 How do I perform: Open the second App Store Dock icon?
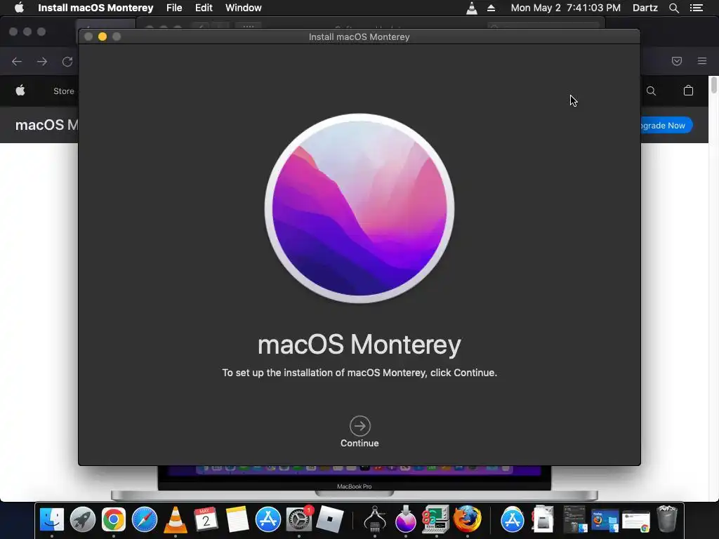(x=512, y=519)
